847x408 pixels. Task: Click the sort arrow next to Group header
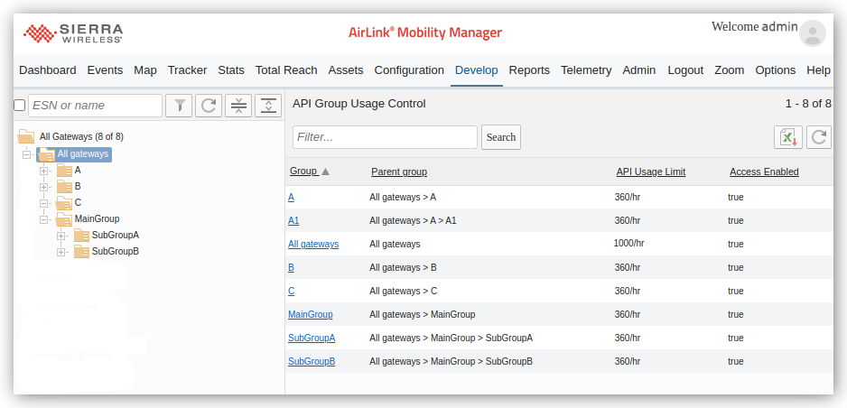point(325,172)
